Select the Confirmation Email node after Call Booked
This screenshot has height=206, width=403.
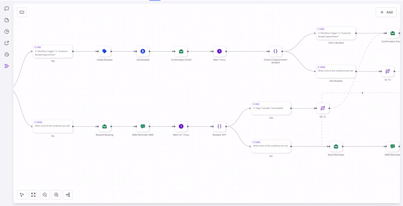point(181,52)
